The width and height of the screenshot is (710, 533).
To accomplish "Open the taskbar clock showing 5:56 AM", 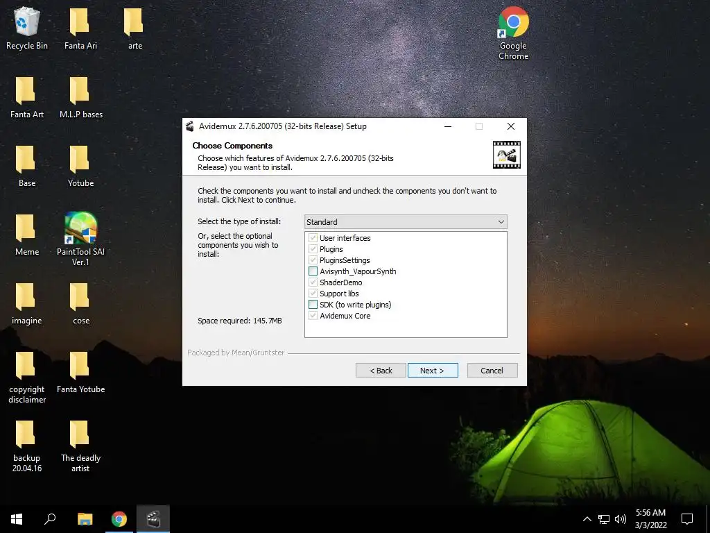I will tap(650, 519).
